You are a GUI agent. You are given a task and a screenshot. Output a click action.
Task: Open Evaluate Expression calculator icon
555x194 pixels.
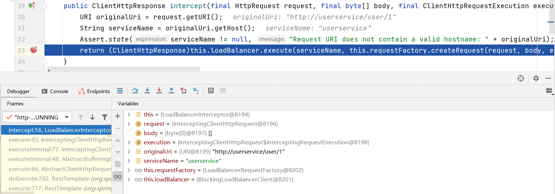(x=211, y=91)
